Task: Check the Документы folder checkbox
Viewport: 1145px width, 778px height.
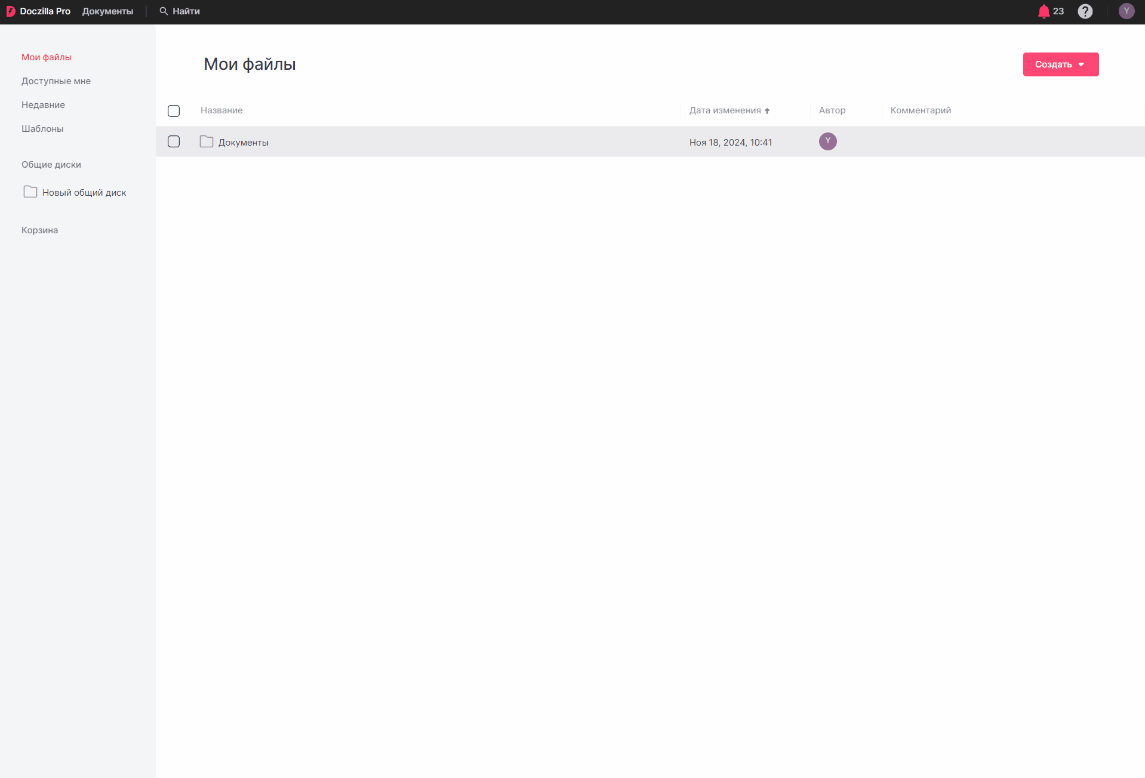Action: tap(174, 141)
